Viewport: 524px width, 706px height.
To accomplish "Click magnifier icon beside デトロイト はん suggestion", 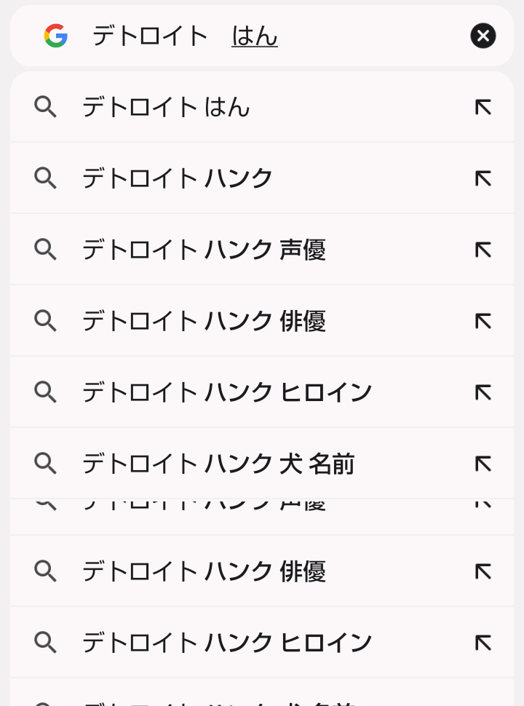I will (45, 107).
